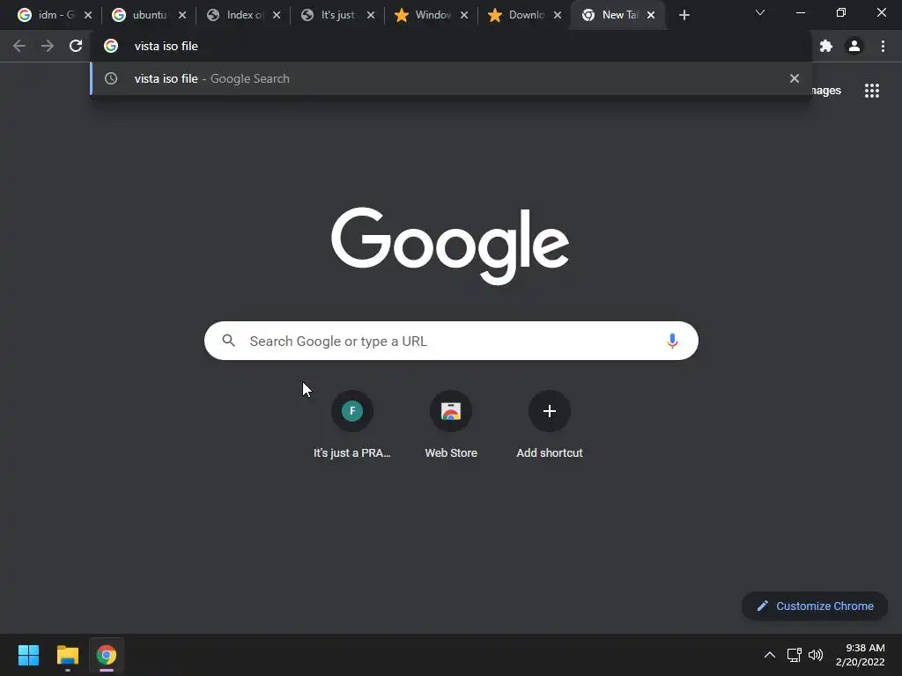
Task: Open the volume tray icon
Action: 816,655
